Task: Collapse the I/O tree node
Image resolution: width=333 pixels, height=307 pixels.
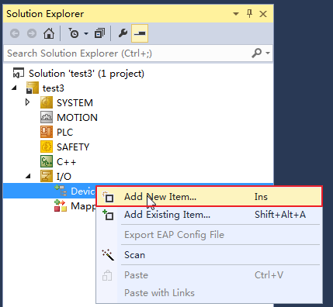Action: (x=28, y=176)
